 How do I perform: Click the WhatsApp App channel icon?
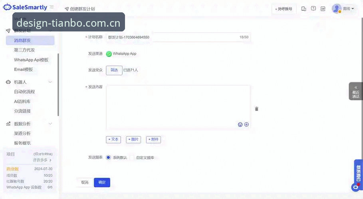[x=109, y=54]
